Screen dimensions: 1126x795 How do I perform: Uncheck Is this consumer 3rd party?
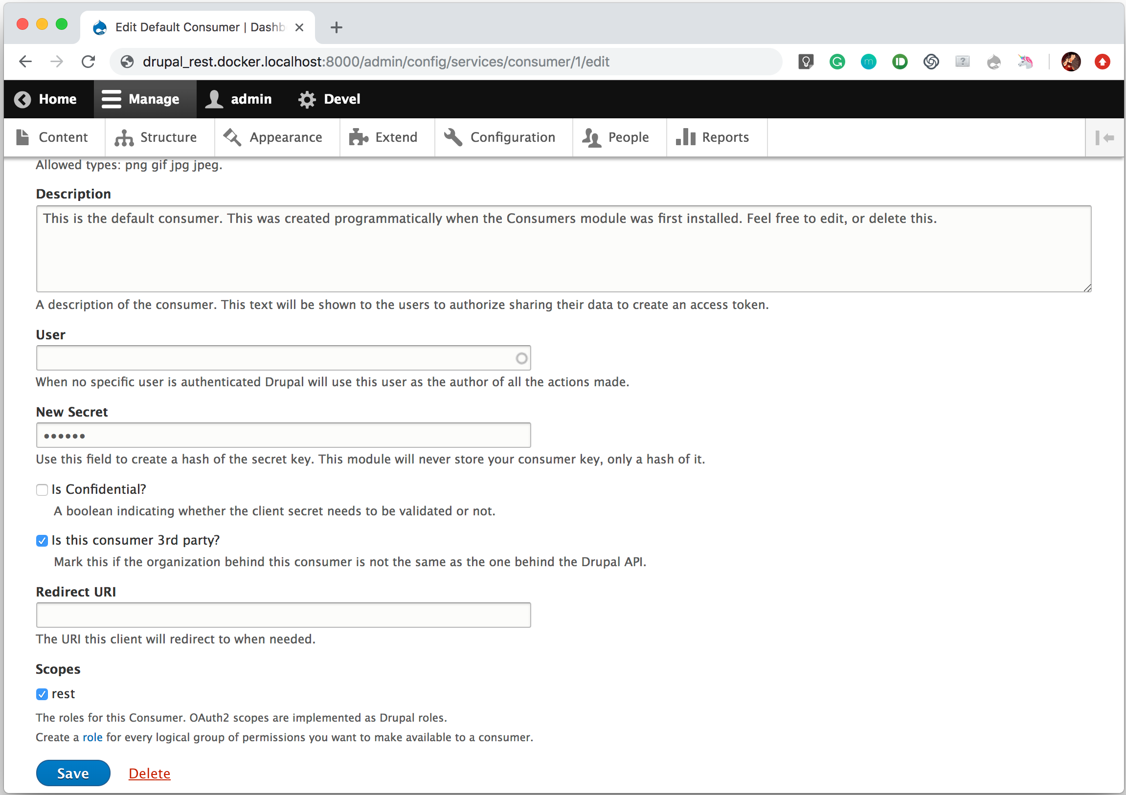[42, 541]
